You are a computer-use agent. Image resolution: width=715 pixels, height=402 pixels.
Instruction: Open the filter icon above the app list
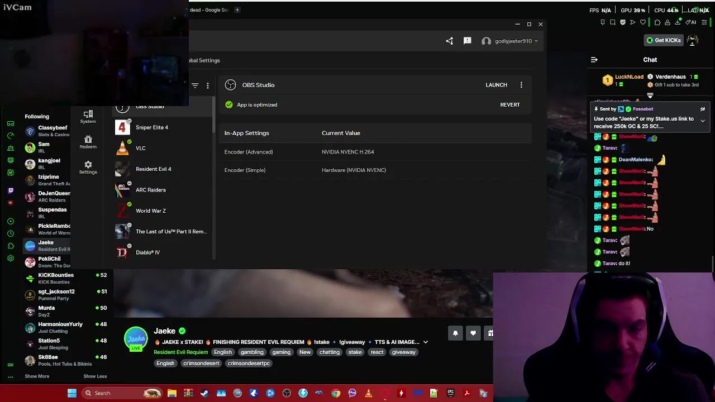[x=195, y=85]
